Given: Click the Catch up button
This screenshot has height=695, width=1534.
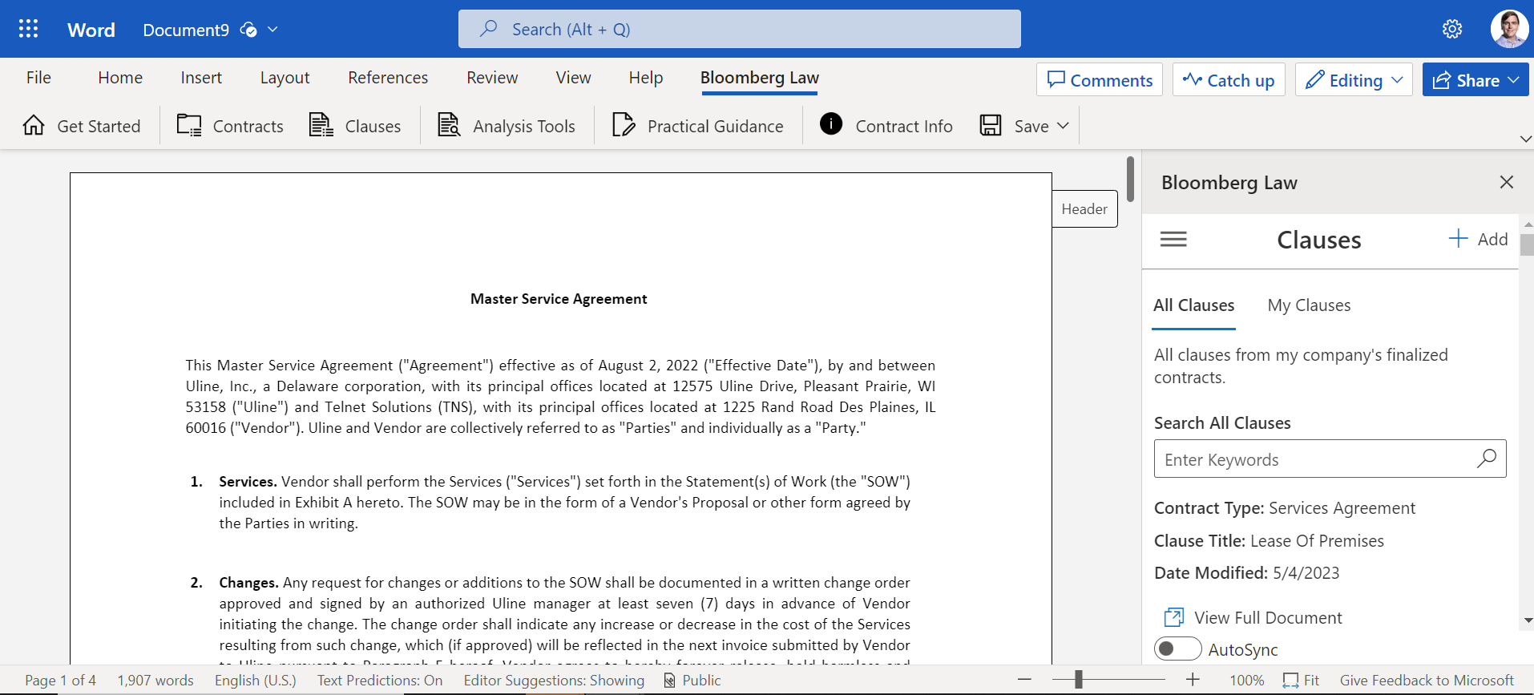Looking at the screenshot, I should 1229,79.
